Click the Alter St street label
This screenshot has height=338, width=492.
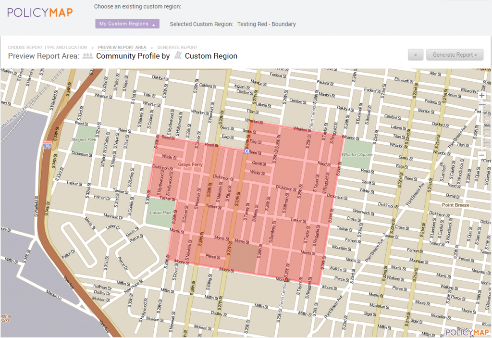[x=435, y=74]
